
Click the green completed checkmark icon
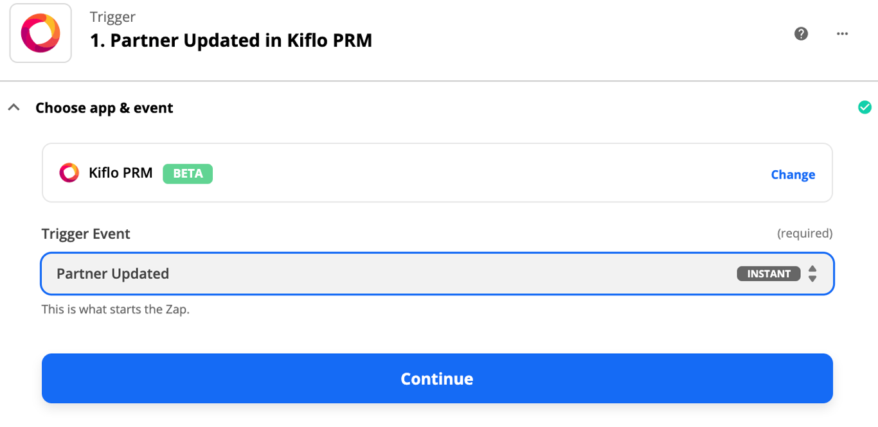[x=865, y=107]
